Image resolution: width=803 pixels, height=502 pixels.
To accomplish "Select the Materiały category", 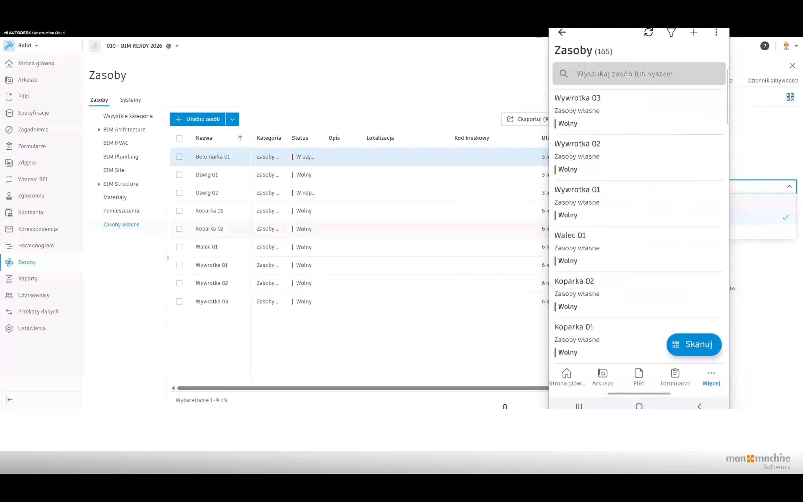I will click(115, 197).
